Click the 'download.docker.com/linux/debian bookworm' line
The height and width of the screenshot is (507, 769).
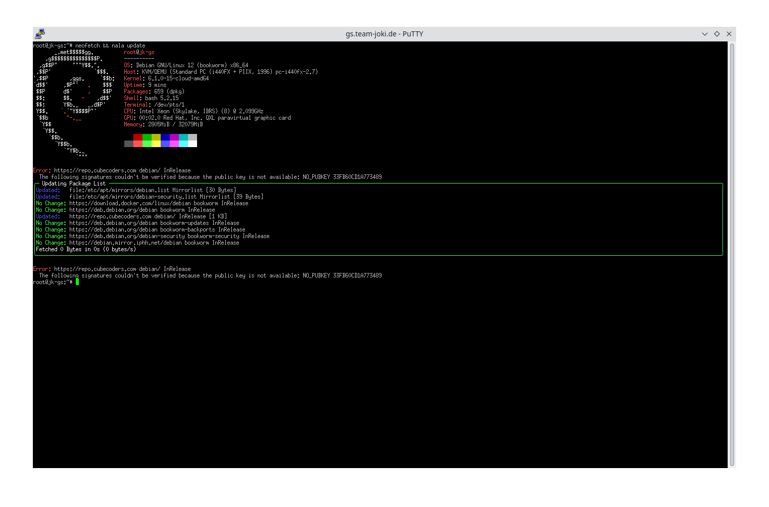click(x=142, y=203)
